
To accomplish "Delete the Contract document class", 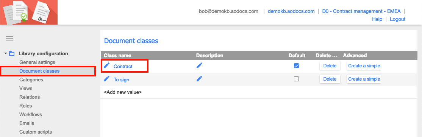I will (x=330, y=66).
